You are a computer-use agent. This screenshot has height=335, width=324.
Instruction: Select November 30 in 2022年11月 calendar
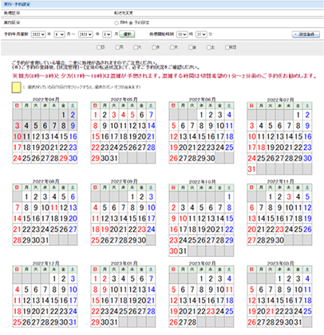[279, 240]
